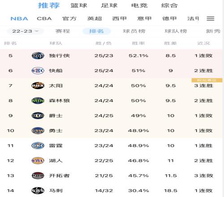
Task: Tap the 52.1% win rate cell
Action: [x=138, y=56]
